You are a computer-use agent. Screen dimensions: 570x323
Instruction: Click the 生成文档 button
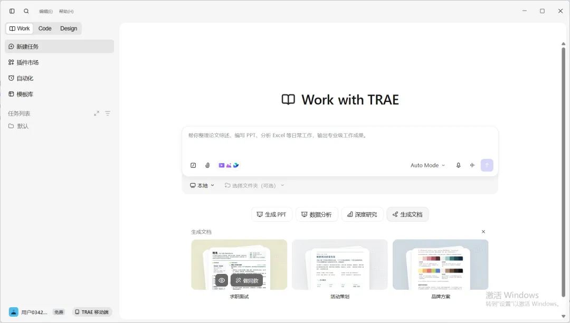(x=407, y=214)
